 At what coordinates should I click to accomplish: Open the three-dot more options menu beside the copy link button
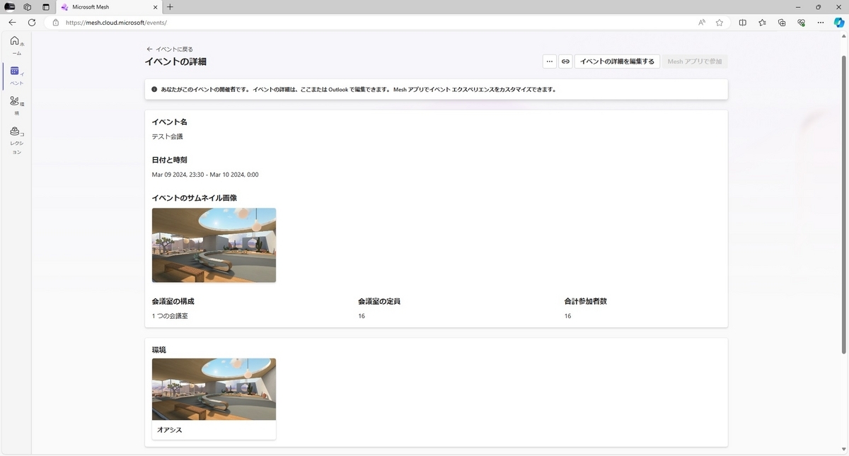pos(550,62)
